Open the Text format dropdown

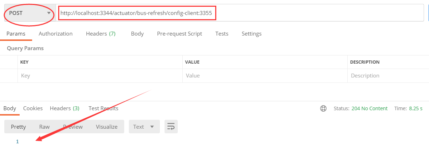point(144,127)
